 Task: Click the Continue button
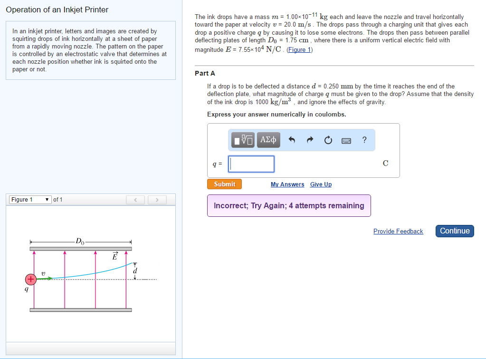coord(454,231)
